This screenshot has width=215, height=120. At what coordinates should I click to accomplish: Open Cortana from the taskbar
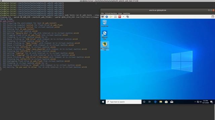(x=144, y=102)
